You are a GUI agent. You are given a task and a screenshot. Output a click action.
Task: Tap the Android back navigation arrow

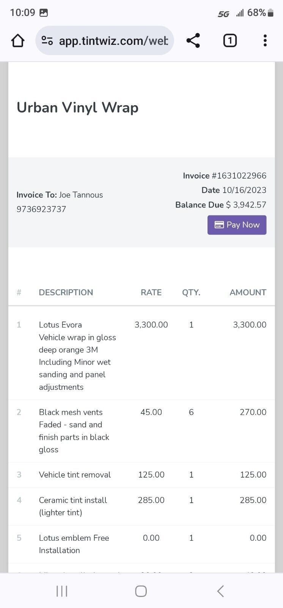(220, 591)
